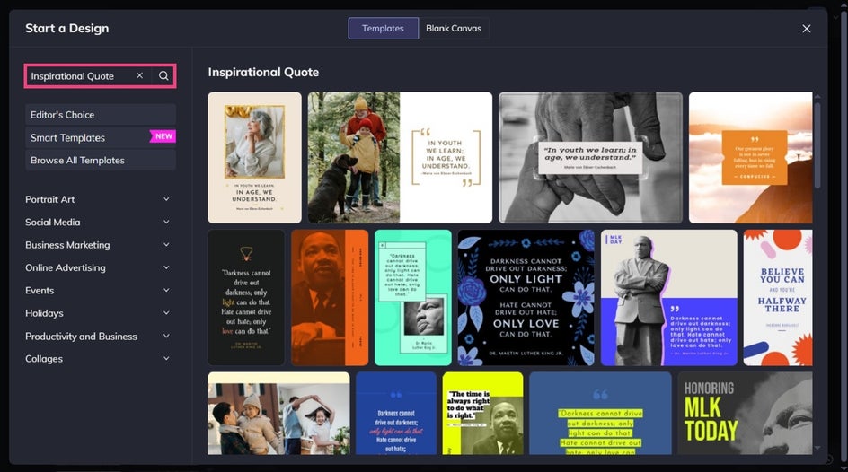Expand the Events category chevron
848x472 pixels.
166,290
